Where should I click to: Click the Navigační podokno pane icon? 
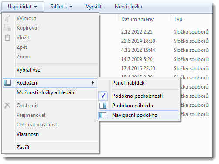[103, 115]
